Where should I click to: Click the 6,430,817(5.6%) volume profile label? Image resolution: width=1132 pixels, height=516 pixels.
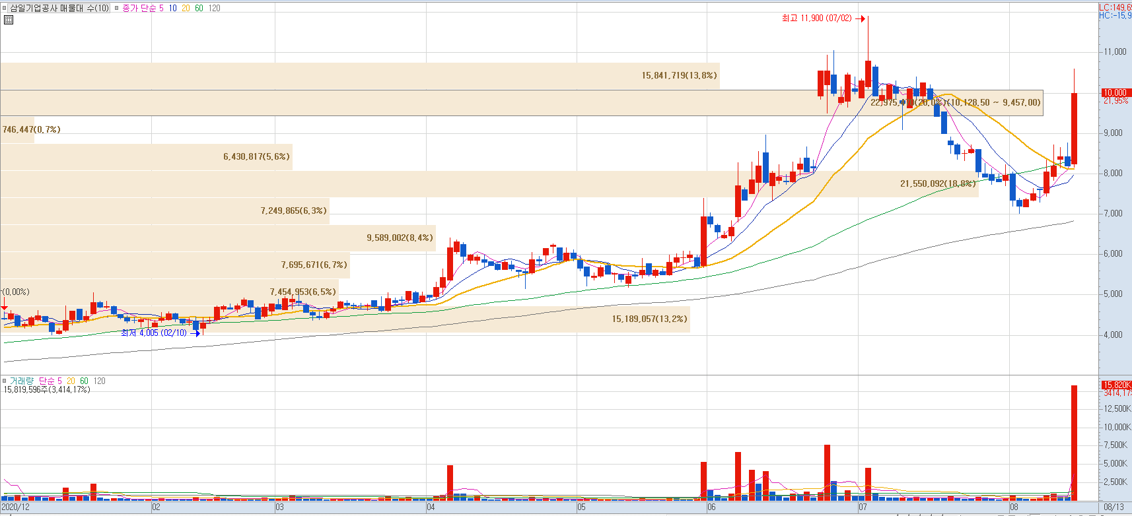(256, 157)
